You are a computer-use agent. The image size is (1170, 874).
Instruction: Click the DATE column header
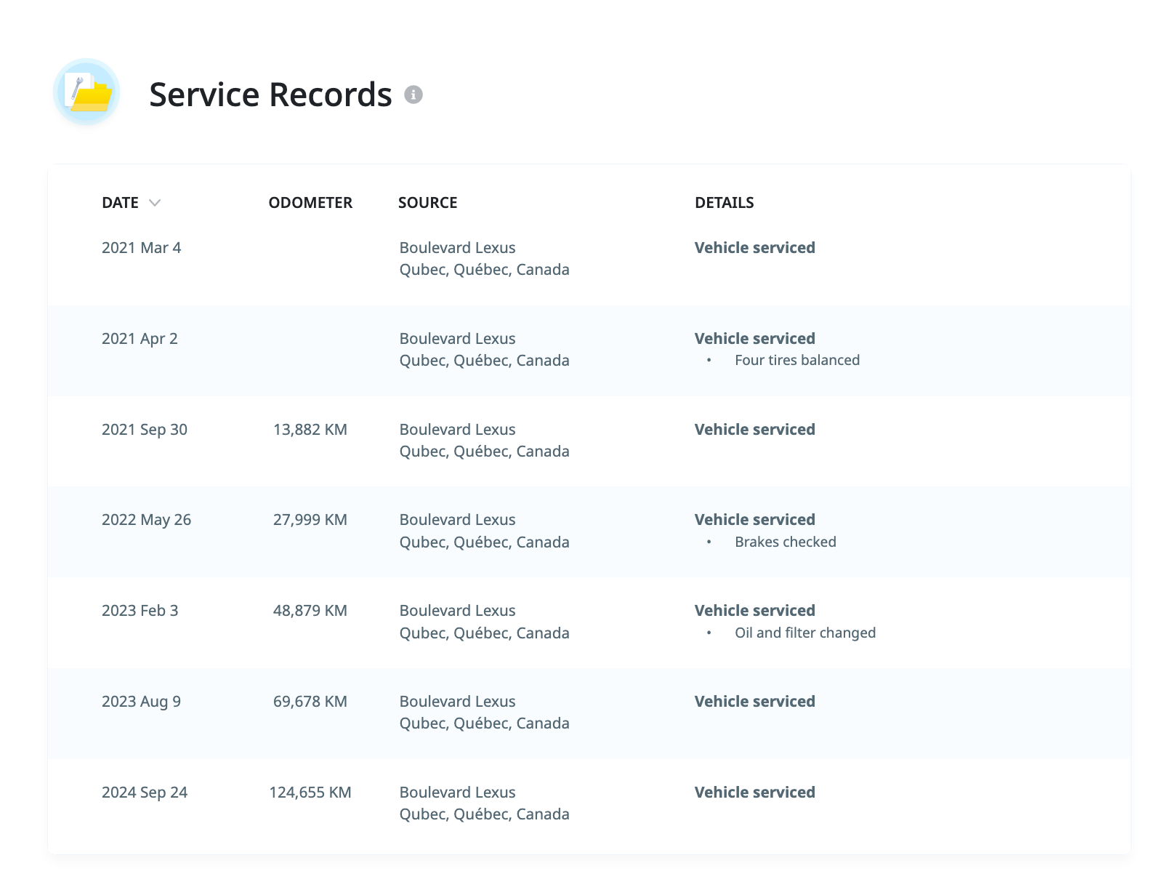[120, 203]
